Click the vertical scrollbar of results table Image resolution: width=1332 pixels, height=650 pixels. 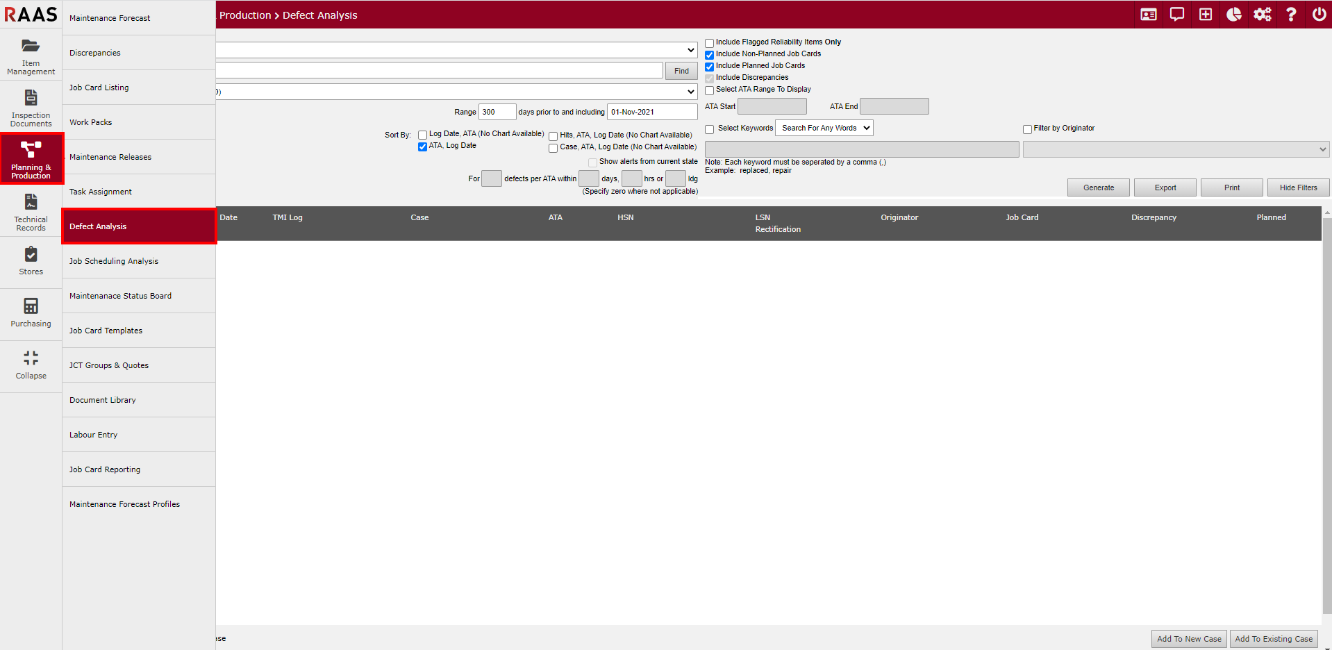[1326, 417]
